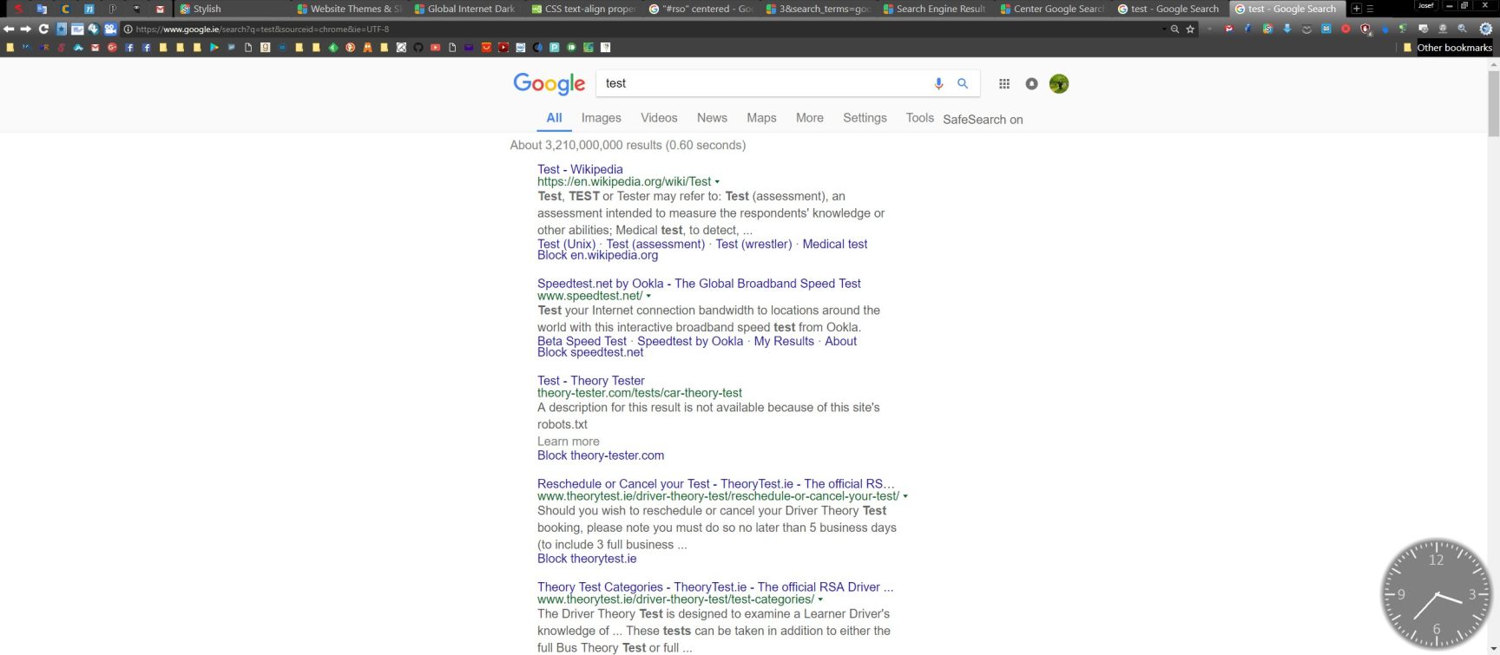The image size is (1500, 655).
Task: Click the analog clock widget
Action: coord(1437,594)
